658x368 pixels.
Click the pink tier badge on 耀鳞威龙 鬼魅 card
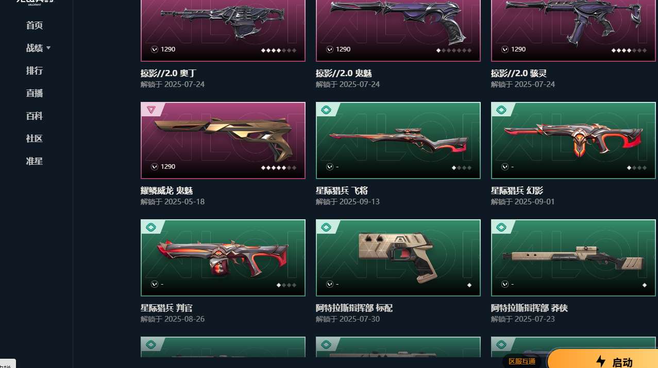click(x=151, y=109)
